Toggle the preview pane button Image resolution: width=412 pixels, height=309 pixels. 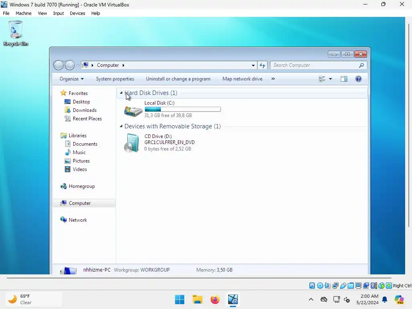pyautogui.click(x=344, y=79)
